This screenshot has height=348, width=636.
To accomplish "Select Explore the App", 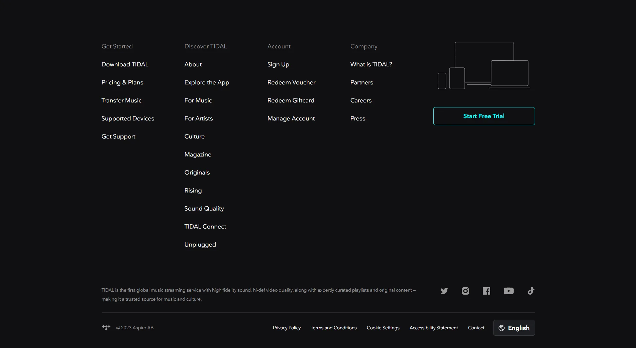I will pos(207,82).
